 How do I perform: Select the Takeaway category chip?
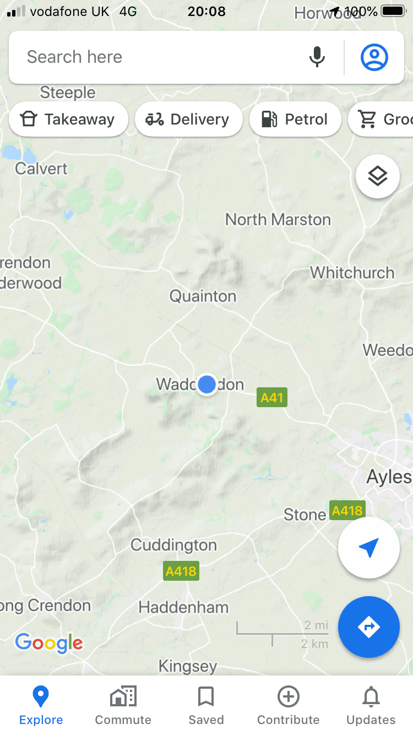coord(68,119)
